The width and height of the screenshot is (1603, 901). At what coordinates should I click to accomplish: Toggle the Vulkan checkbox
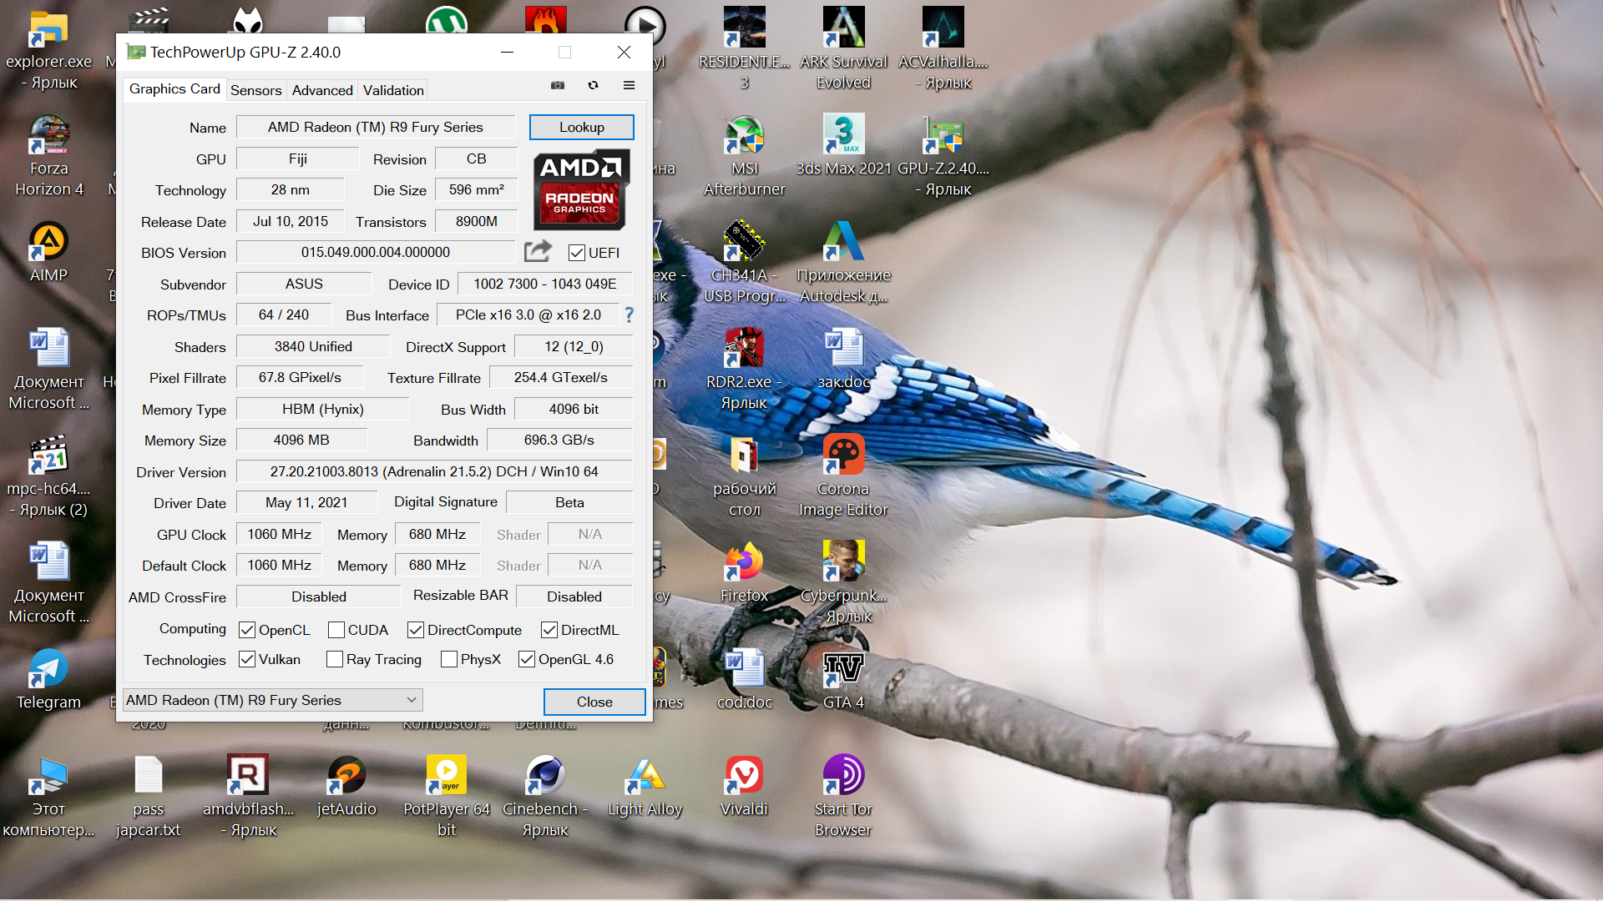pos(247,659)
